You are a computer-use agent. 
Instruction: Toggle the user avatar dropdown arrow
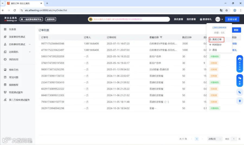click(222, 19)
